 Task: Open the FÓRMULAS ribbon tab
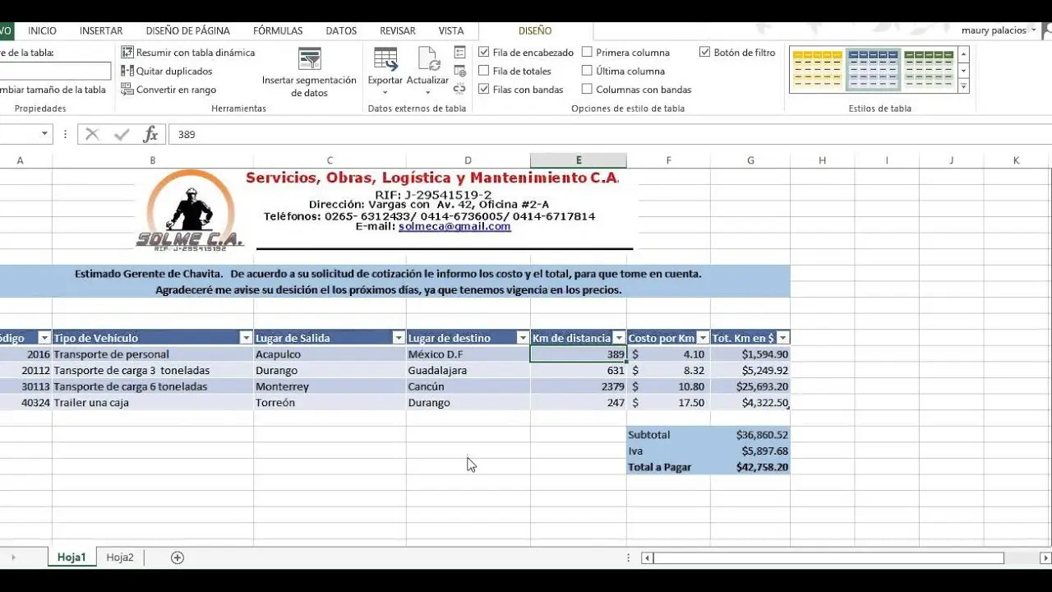click(x=278, y=30)
